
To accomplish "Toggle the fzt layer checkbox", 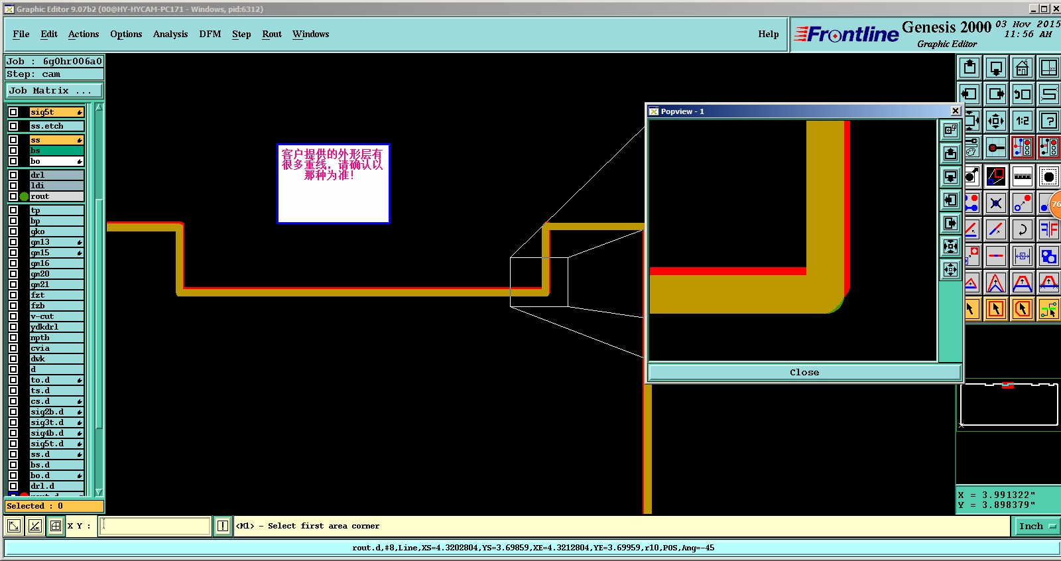I will pyautogui.click(x=13, y=295).
